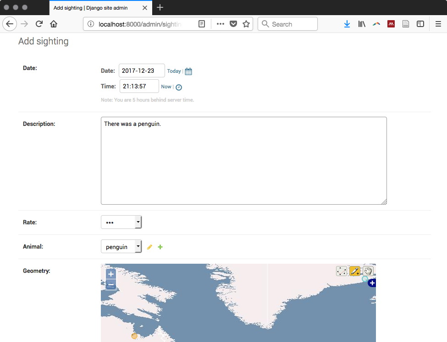Open the Firefox hamburger menu
The height and width of the screenshot is (342, 447).
point(438,24)
